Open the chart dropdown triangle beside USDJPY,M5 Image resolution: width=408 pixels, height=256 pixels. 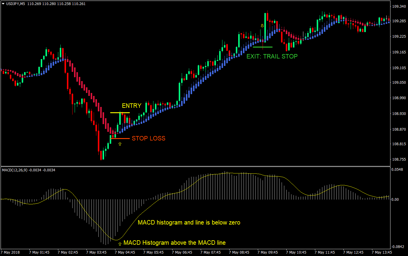pyautogui.click(x=3, y=4)
